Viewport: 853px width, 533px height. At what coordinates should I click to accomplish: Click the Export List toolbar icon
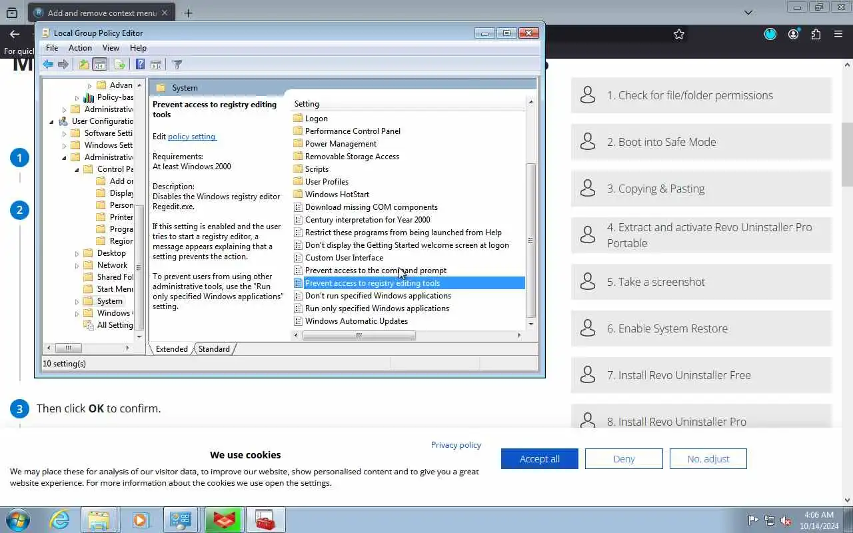click(x=119, y=65)
